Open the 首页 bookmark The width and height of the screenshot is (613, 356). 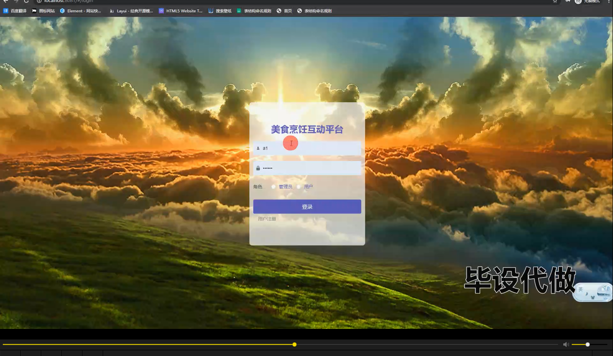pyautogui.click(x=285, y=11)
